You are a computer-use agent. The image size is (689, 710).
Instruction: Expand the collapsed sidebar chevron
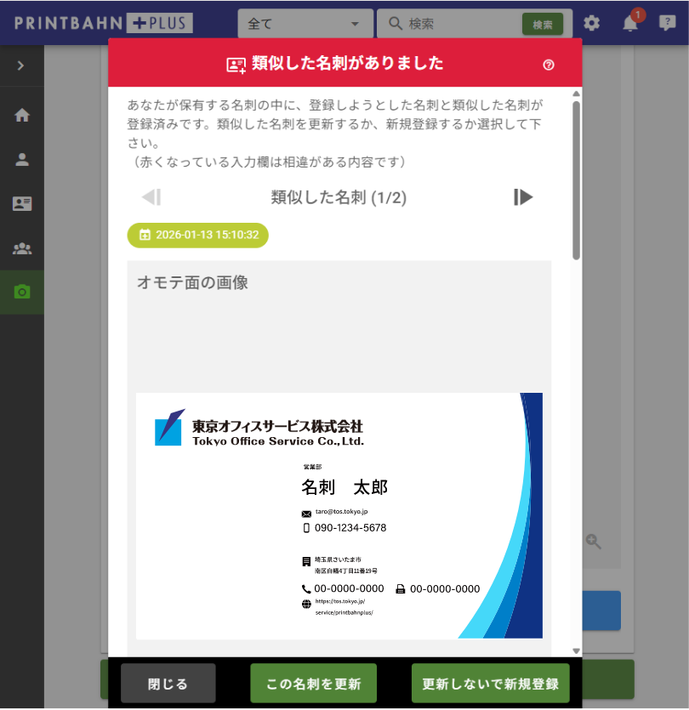tap(20, 64)
